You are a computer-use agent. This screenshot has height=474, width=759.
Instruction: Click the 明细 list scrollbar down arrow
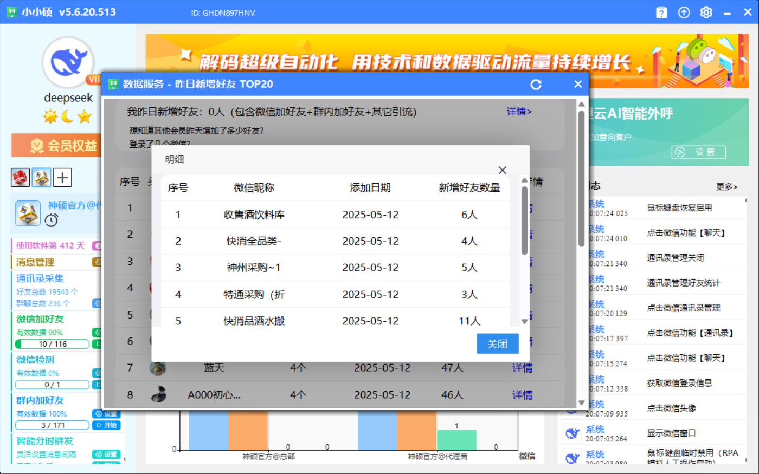(524, 321)
